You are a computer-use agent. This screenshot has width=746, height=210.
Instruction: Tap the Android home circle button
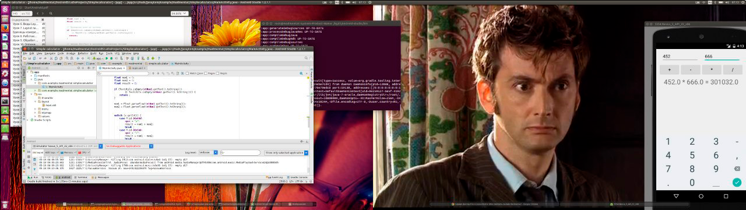701,197
